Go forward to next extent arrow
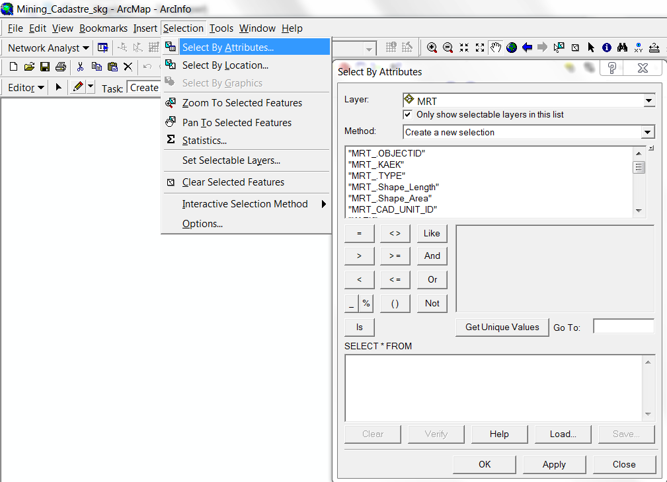This screenshot has width=667, height=482. point(542,48)
